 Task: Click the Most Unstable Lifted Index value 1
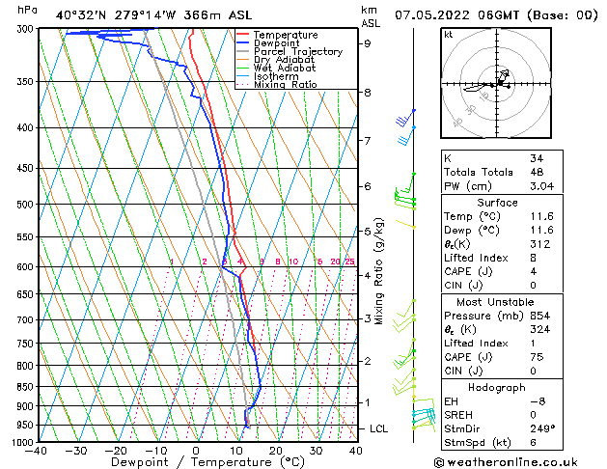pos(533,344)
